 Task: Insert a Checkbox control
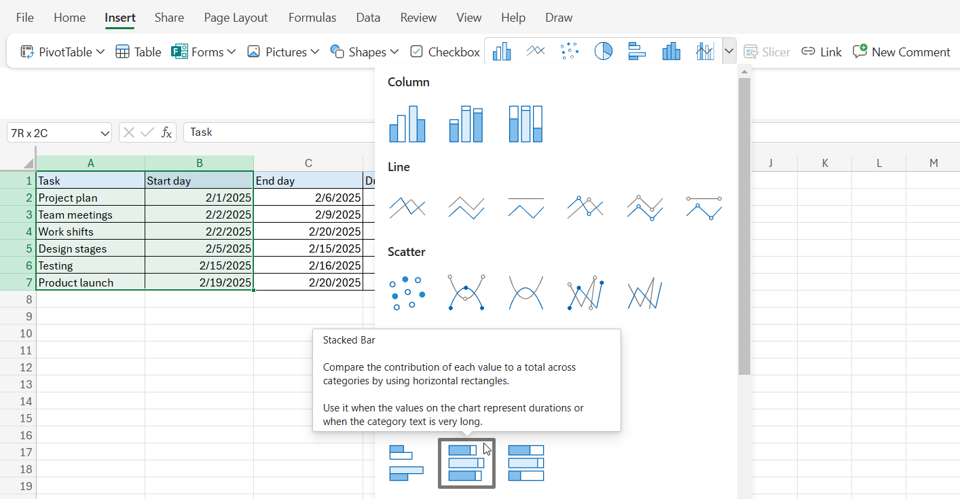445,51
